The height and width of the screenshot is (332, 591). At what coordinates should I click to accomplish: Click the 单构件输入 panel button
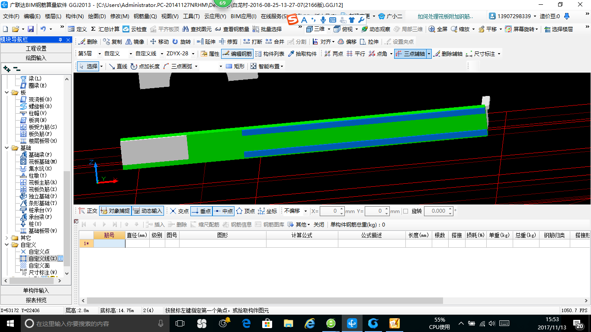tap(36, 290)
